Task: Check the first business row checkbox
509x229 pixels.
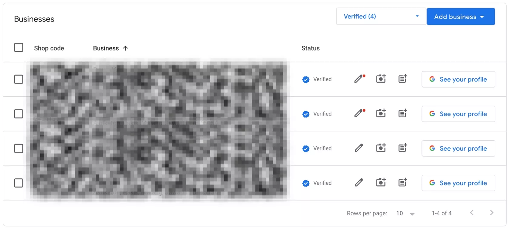Action: pos(19,79)
